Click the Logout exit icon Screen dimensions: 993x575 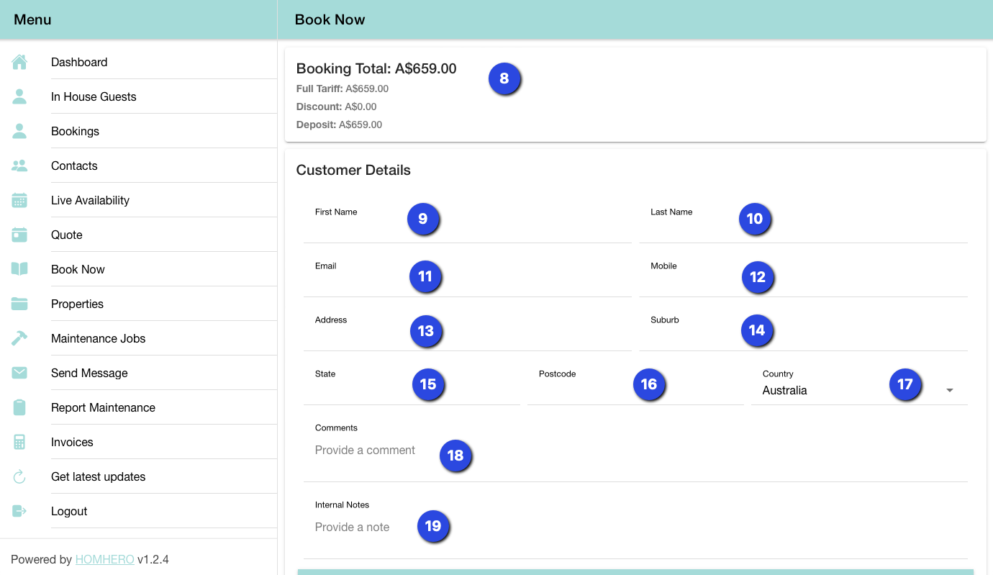tap(19, 512)
